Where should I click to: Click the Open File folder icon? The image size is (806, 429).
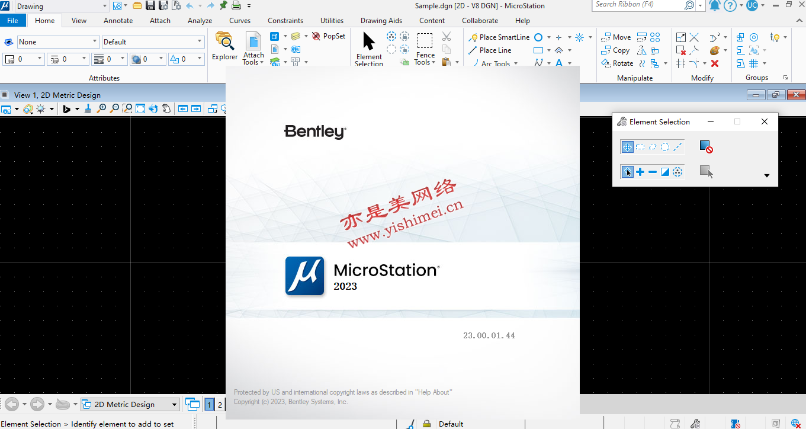pyautogui.click(x=137, y=6)
